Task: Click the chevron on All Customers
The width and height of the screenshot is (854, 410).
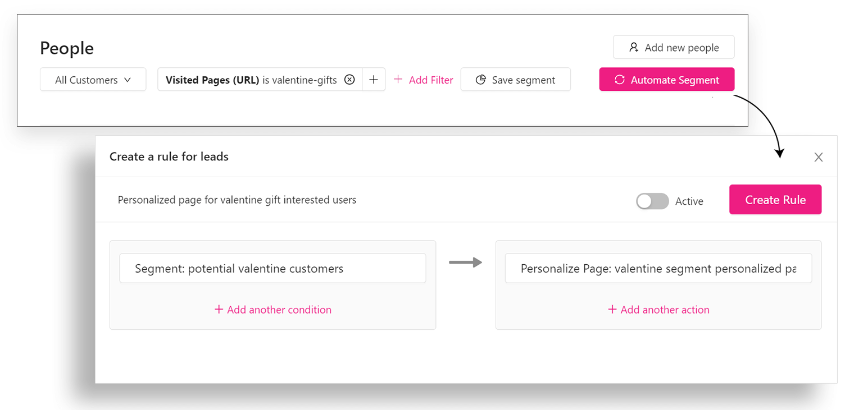Action: coord(127,80)
